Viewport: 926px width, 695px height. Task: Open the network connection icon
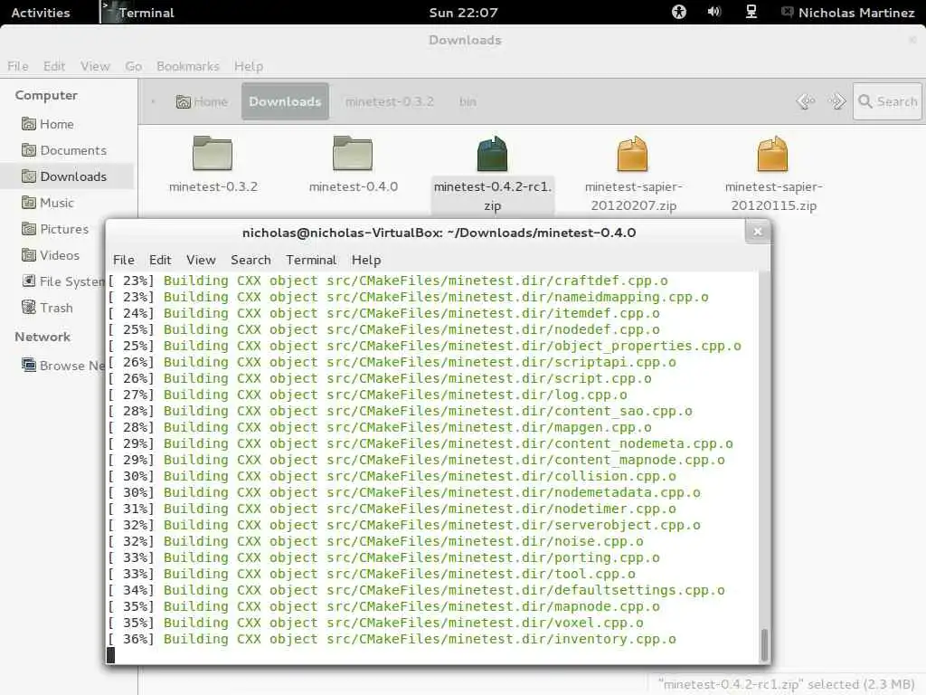click(x=751, y=12)
